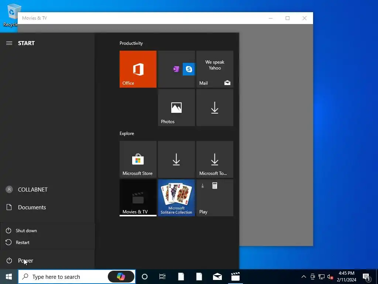This screenshot has width=378, height=284.
Task: Choose Restart from power menu
Action: pos(47,243)
